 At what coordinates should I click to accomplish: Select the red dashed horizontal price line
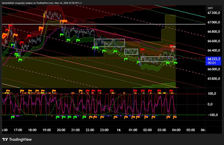tap(104, 58)
